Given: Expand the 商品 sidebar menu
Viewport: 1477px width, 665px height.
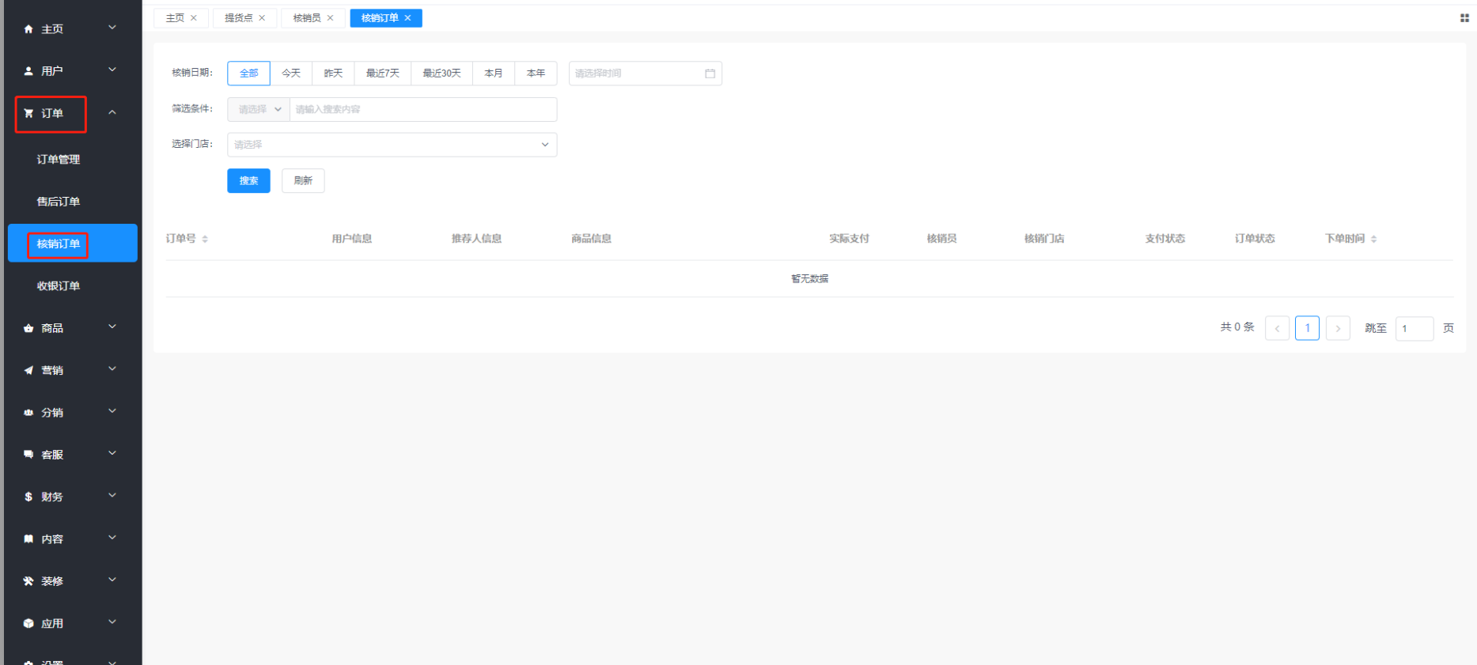Looking at the screenshot, I should pos(70,328).
